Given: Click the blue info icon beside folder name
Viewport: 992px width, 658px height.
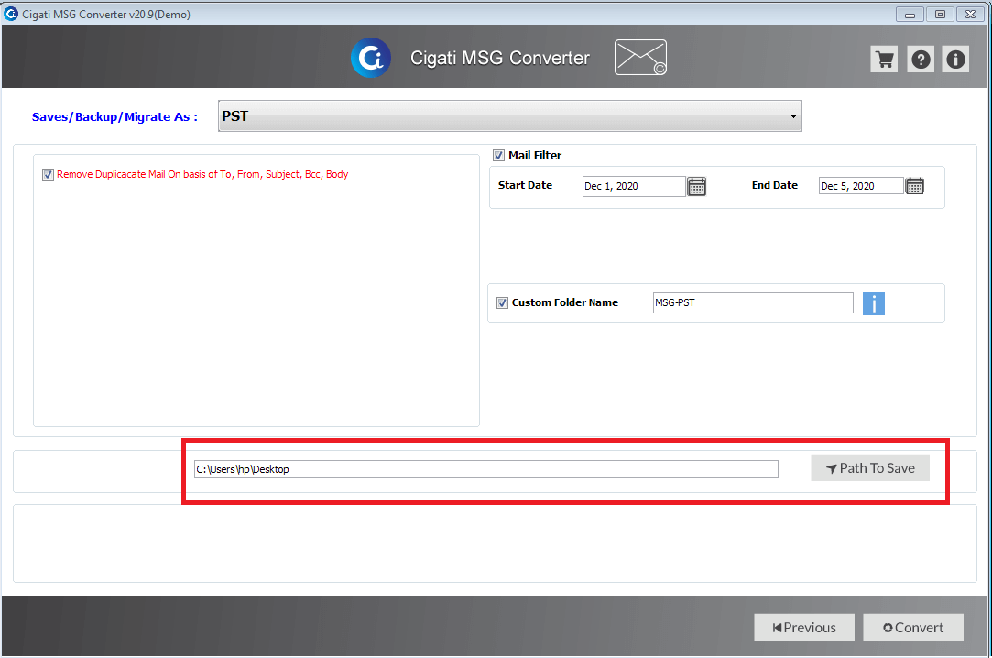Looking at the screenshot, I should coord(874,303).
